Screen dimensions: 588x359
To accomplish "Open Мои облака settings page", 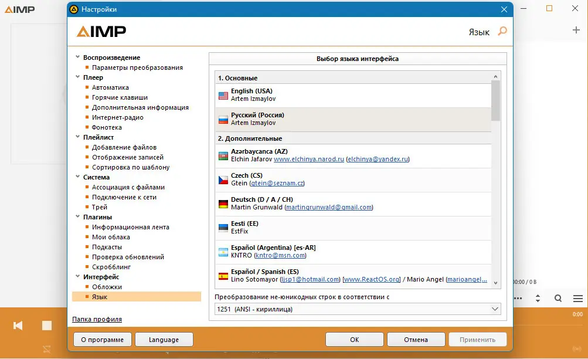I will click(x=111, y=237).
